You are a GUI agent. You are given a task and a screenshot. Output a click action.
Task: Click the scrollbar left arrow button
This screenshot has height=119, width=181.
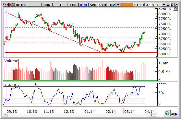(5, 115)
